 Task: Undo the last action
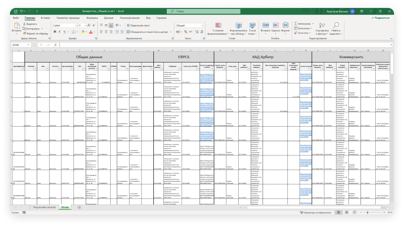pyautogui.click(x=21, y=11)
